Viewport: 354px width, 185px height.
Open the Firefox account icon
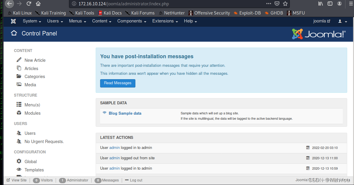click(339, 4)
